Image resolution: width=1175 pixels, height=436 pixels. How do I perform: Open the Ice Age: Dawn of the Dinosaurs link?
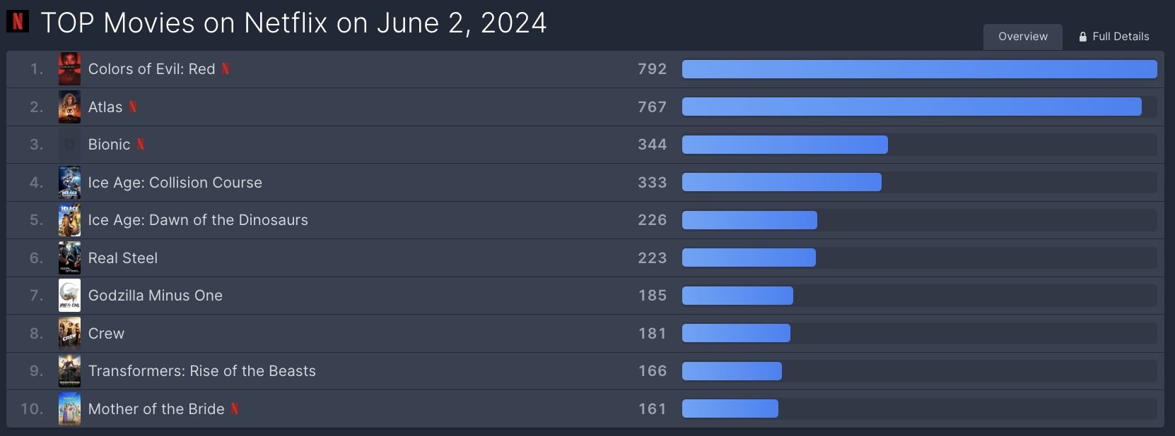(198, 219)
